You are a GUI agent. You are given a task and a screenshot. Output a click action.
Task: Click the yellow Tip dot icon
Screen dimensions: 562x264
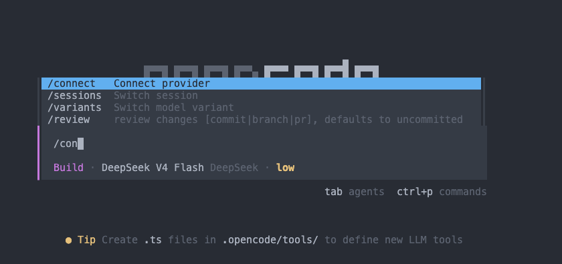coord(68,241)
